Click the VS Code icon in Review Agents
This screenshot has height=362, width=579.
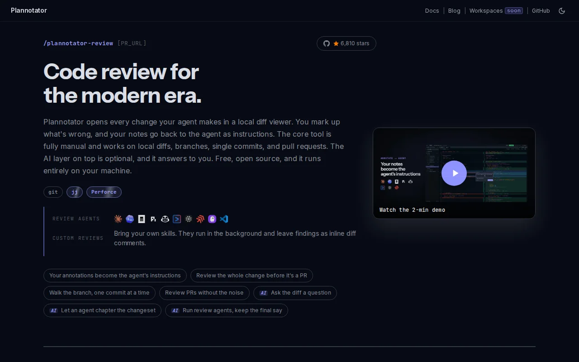point(224,219)
